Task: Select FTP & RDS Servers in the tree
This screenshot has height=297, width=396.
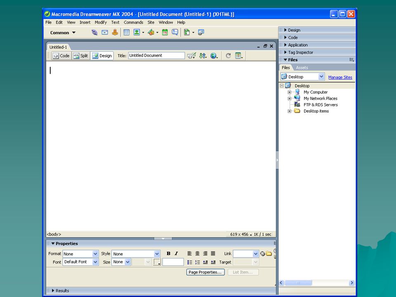Action: tap(321, 105)
